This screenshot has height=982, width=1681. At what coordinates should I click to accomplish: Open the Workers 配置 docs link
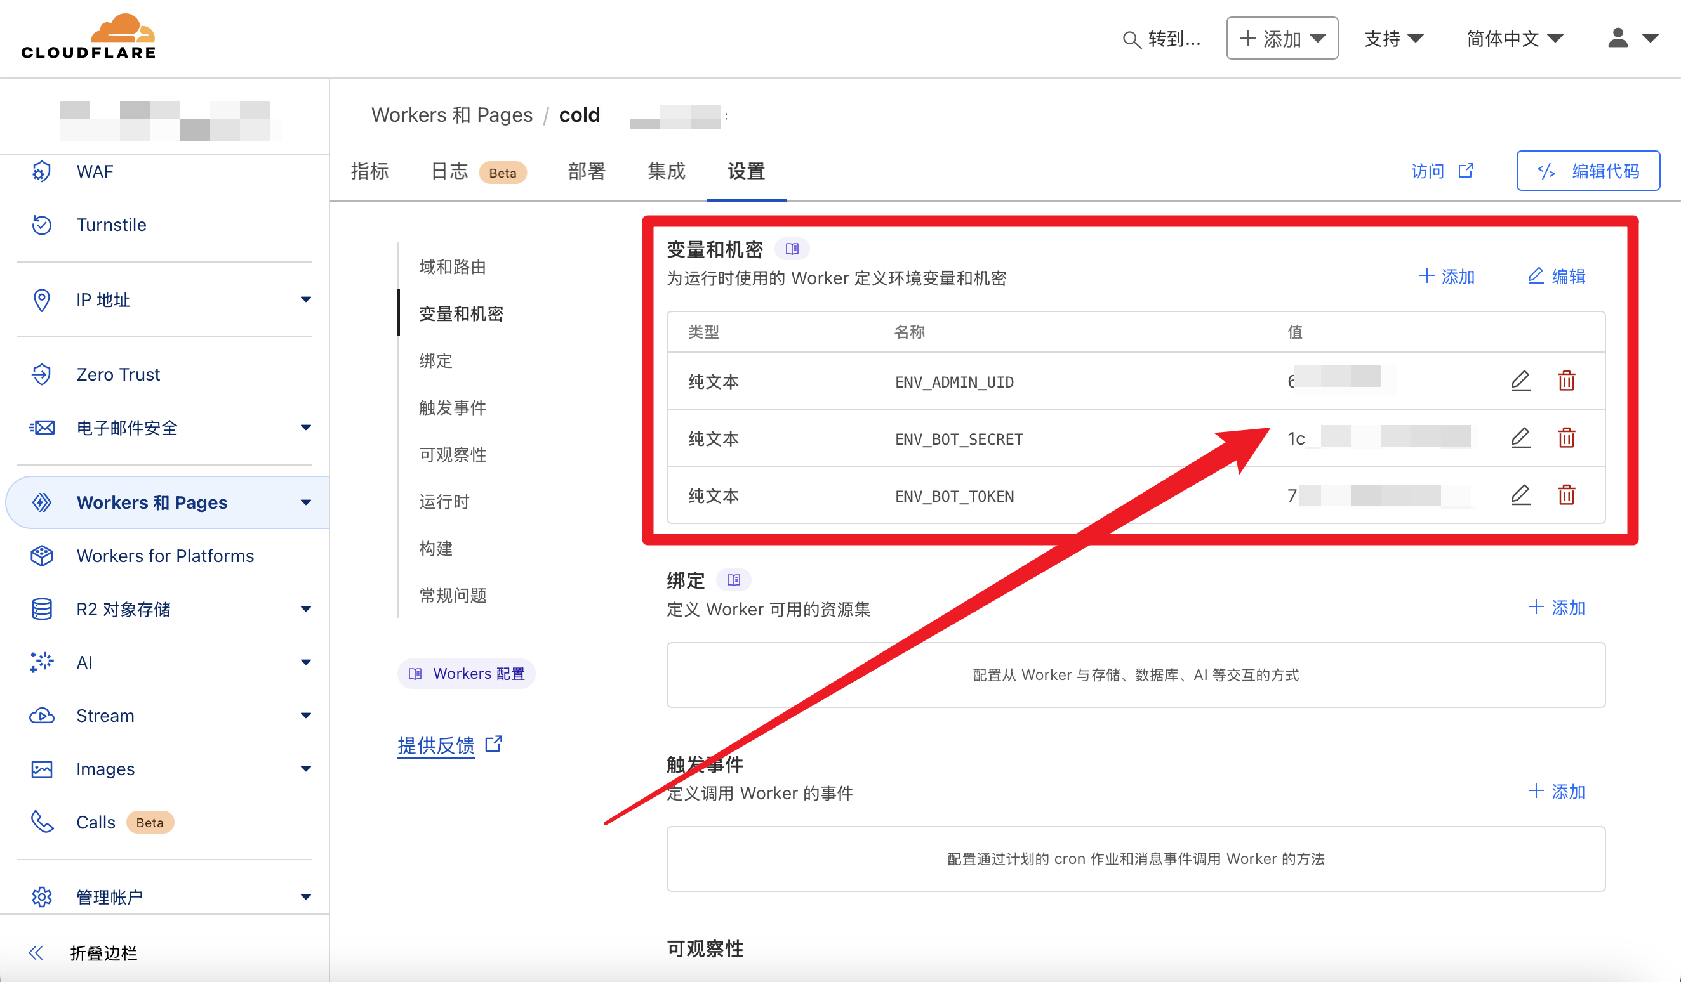tap(467, 673)
